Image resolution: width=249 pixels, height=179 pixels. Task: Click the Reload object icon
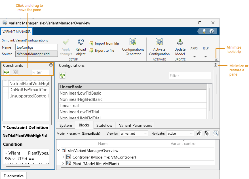click(x=81, y=42)
